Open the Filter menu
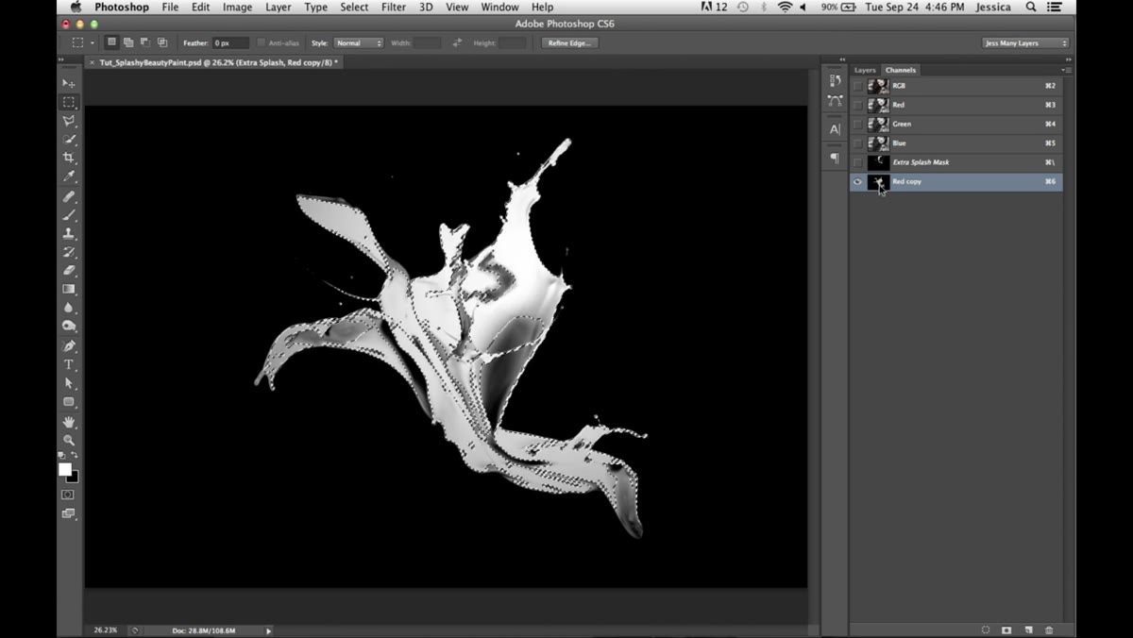 [395, 7]
